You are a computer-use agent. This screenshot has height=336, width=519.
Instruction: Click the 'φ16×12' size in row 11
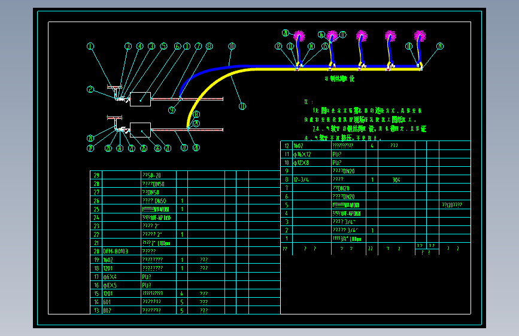pyautogui.click(x=302, y=154)
